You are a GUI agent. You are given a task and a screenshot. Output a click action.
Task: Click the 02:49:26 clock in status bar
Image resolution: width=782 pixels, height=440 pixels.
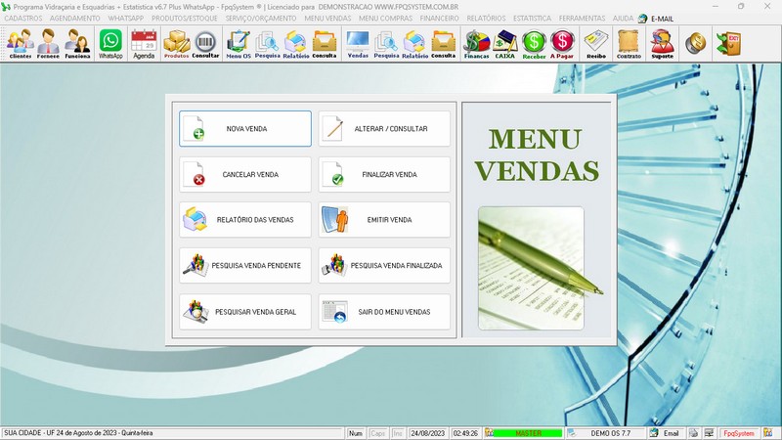click(465, 433)
